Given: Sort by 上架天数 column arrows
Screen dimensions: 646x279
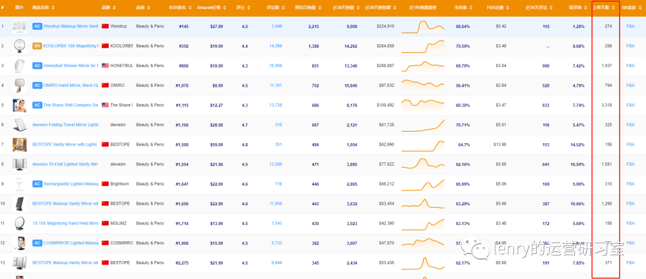Looking at the screenshot, I should [x=612, y=8].
